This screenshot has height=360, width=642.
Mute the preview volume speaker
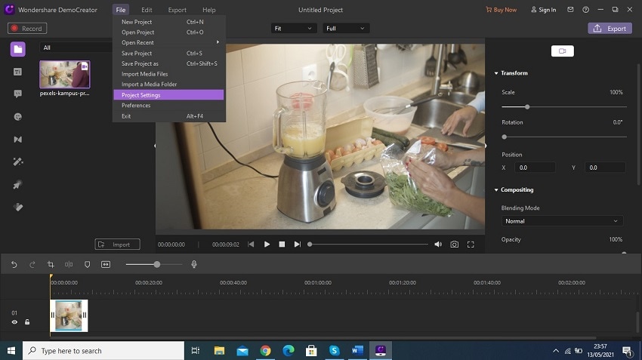(438, 245)
